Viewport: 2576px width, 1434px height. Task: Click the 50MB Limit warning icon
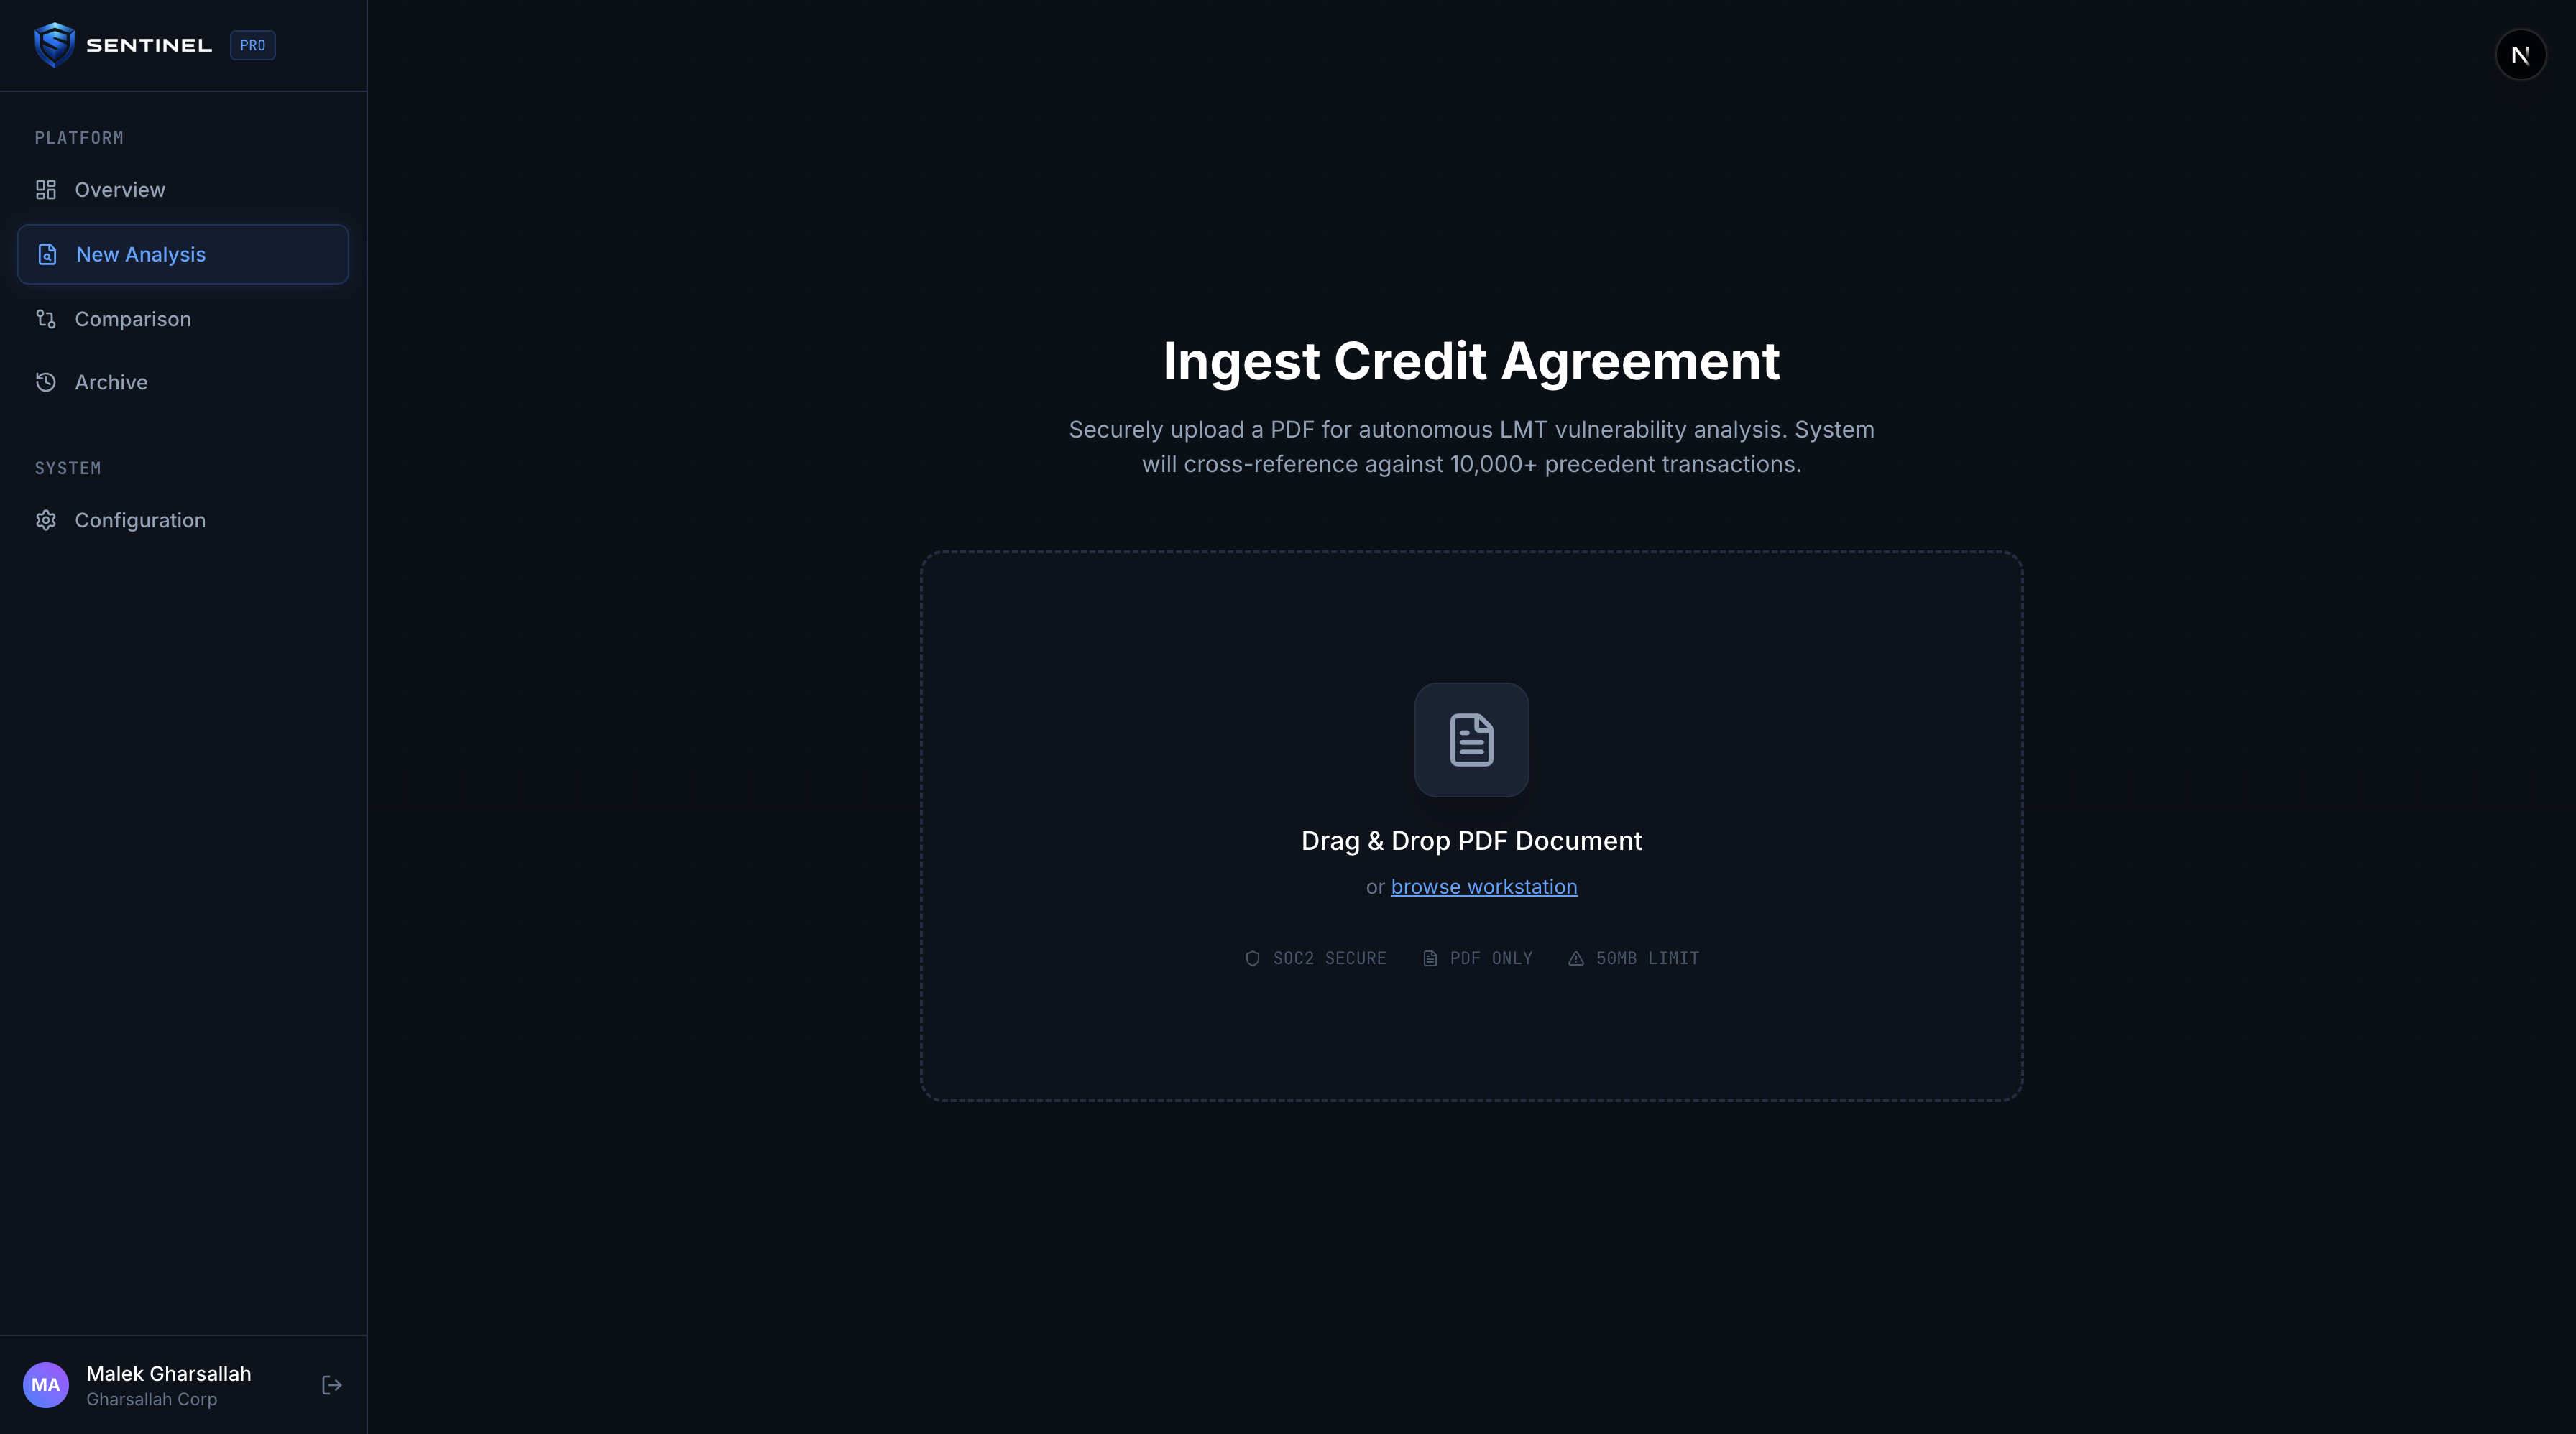coord(1576,958)
